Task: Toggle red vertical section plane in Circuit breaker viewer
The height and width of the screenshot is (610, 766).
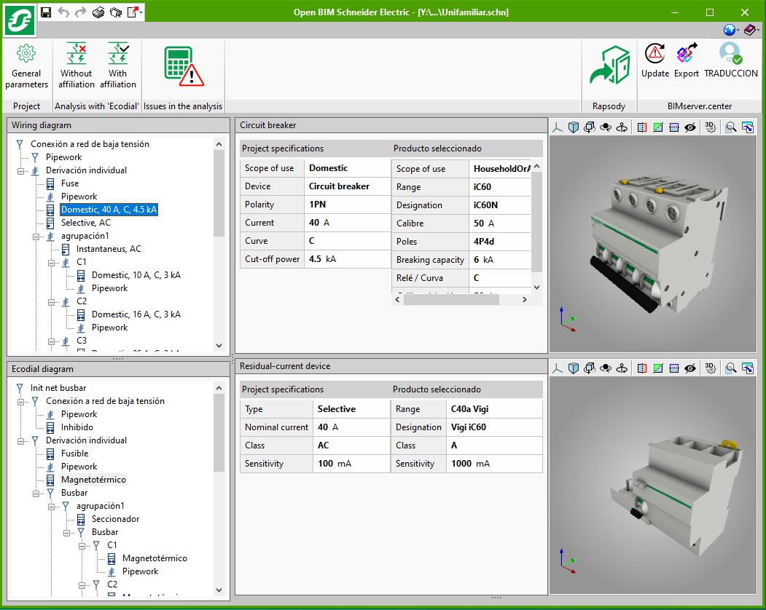Action: click(642, 127)
